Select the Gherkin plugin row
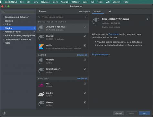Screen dimensions: 153x117 [x=63, y=38]
